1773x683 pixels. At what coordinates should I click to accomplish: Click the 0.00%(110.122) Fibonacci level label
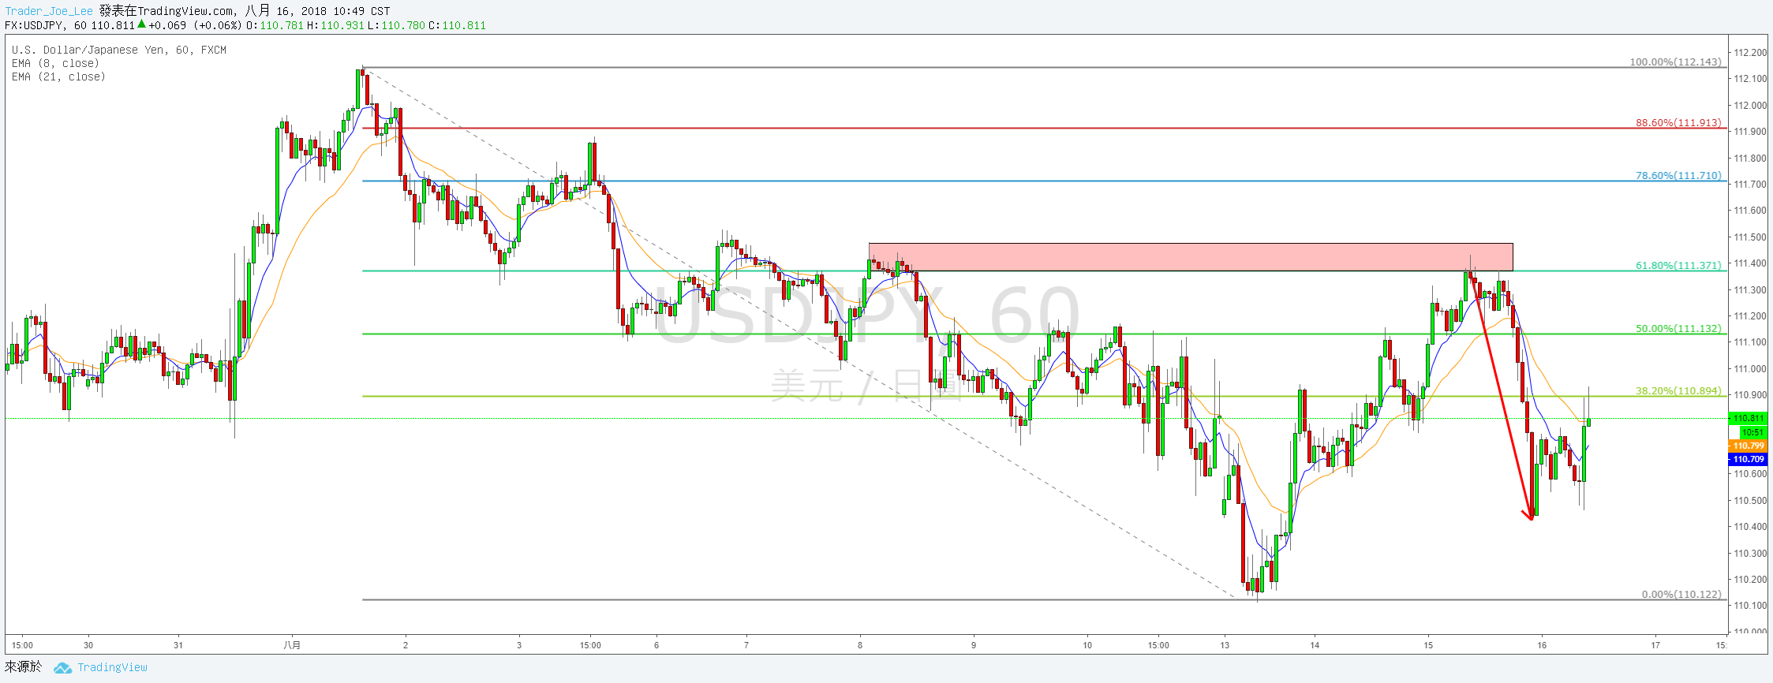(x=1681, y=594)
